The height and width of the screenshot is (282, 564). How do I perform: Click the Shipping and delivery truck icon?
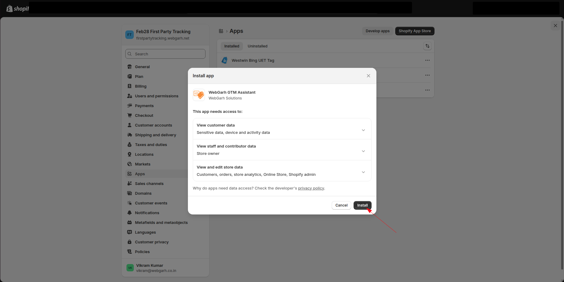pyautogui.click(x=130, y=135)
